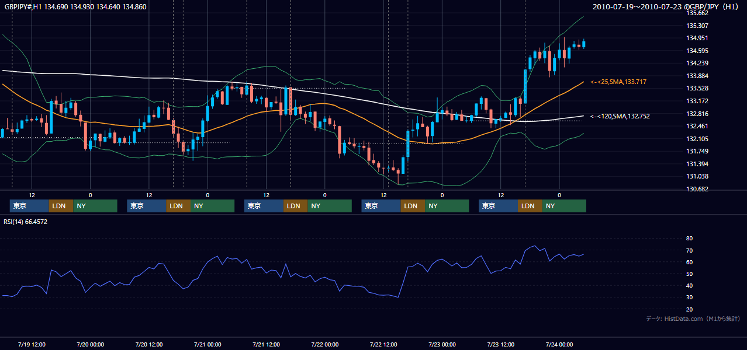747x350 pixels.
Task: Click the 134.951 price axis label
Action: [x=697, y=38]
